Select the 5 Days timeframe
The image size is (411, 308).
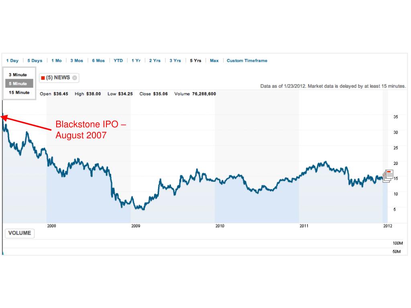[35, 61]
